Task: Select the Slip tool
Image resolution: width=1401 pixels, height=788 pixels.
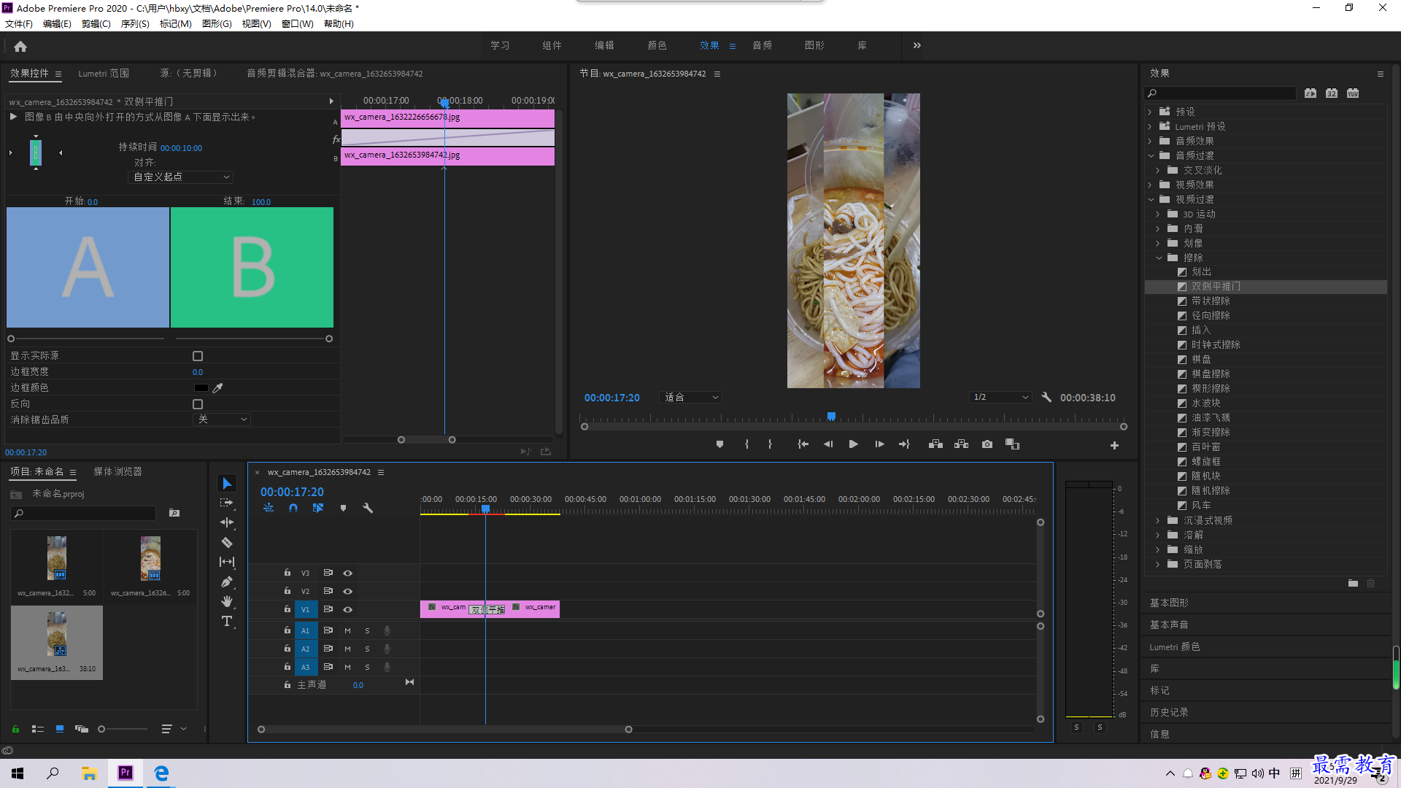Action: point(227,562)
